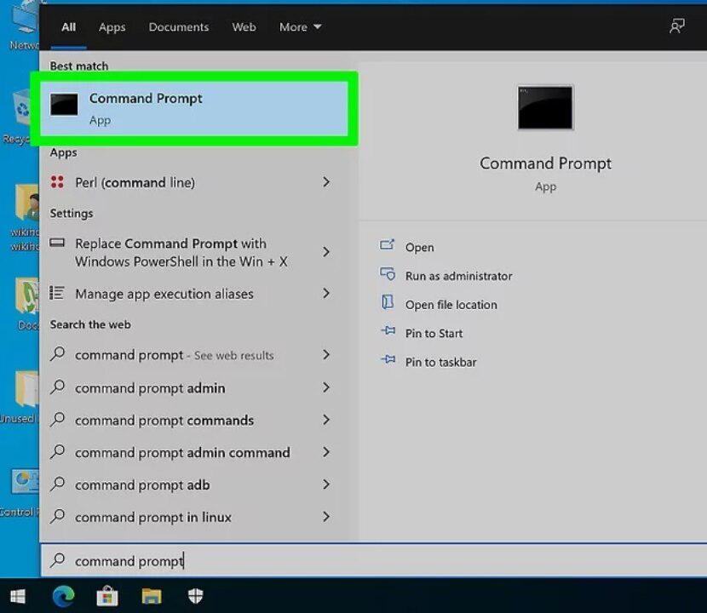Image resolution: width=707 pixels, height=613 pixels.
Task: Expand Replace Command Prompt with PowerShell chevron
Action: (326, 252)
